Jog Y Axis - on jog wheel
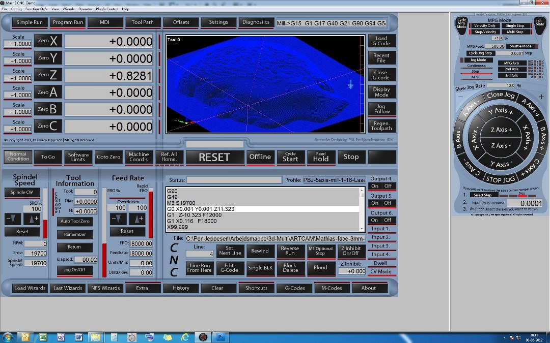550x343 pixels. tap(501, 164)
